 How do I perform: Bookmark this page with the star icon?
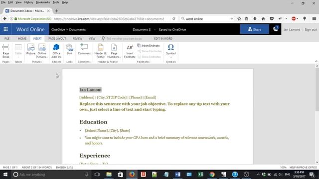[239, 19]
